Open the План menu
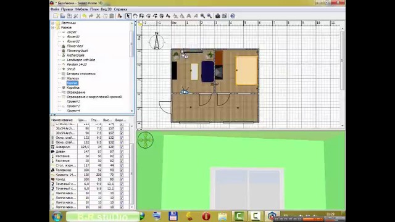Screen dimensions: 395x222 pos(94,9)
